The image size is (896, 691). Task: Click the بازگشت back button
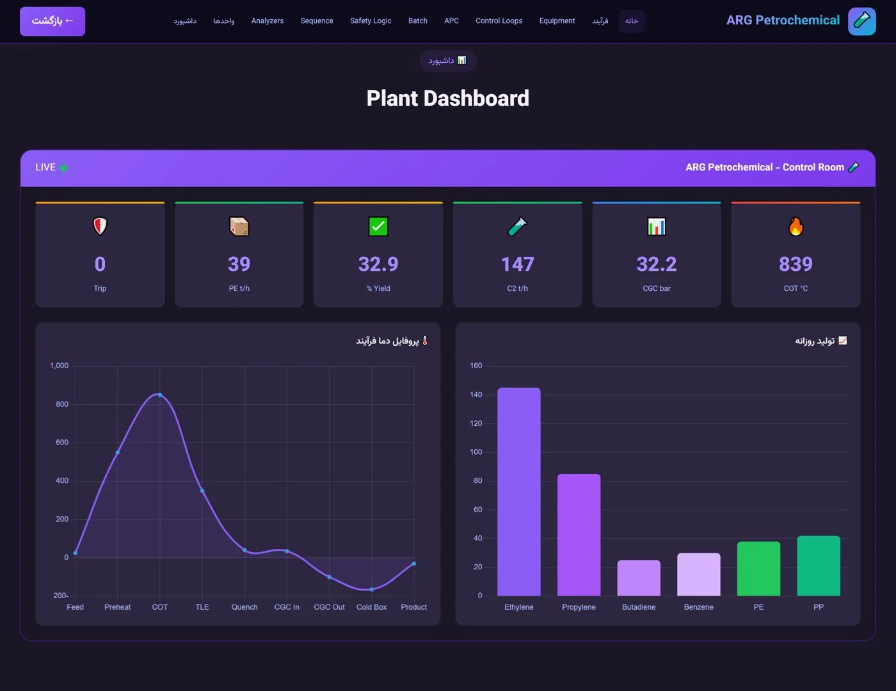pos(52,21)
